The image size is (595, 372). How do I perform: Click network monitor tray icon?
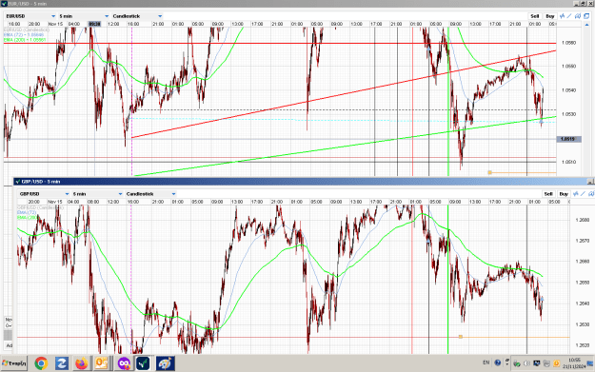(x=537, y=363)
